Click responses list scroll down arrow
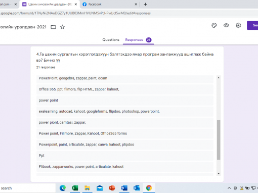 click(219, 174)
